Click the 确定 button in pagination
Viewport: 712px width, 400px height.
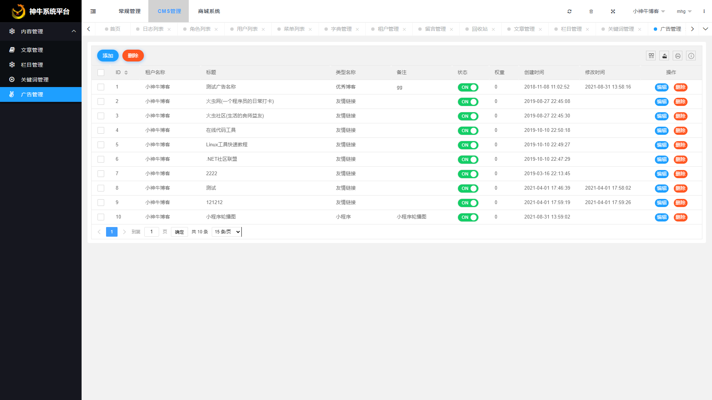click(x=179, y=231)
